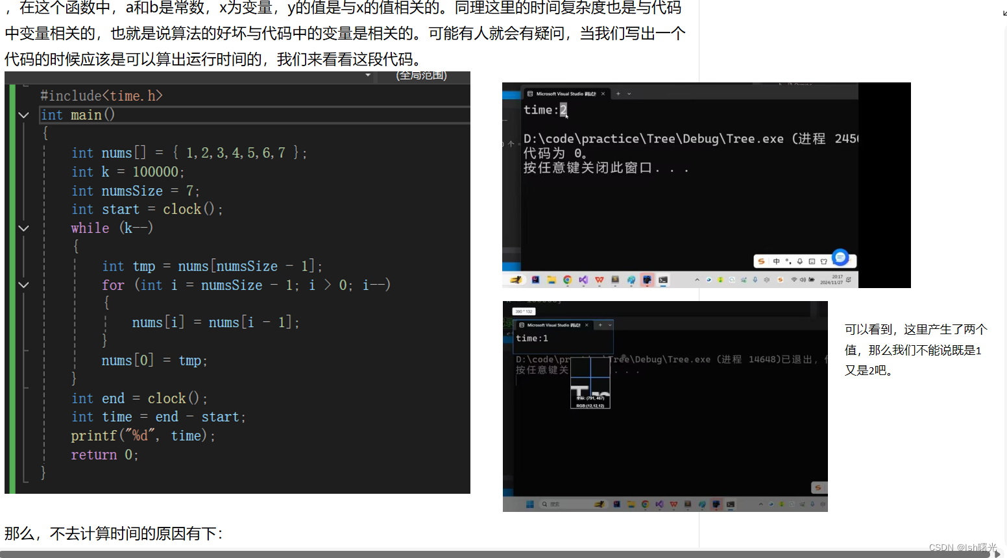Show hidden tray icons in upper screenshot
Viewport: 1007px width, 558px height.
(x=697, y=280)
